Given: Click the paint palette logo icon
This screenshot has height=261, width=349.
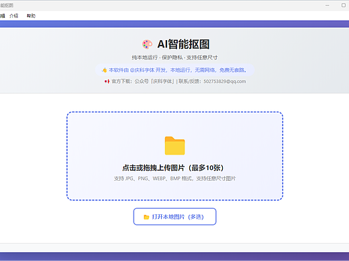Looking at the screenshot, I should pos(147,44).
